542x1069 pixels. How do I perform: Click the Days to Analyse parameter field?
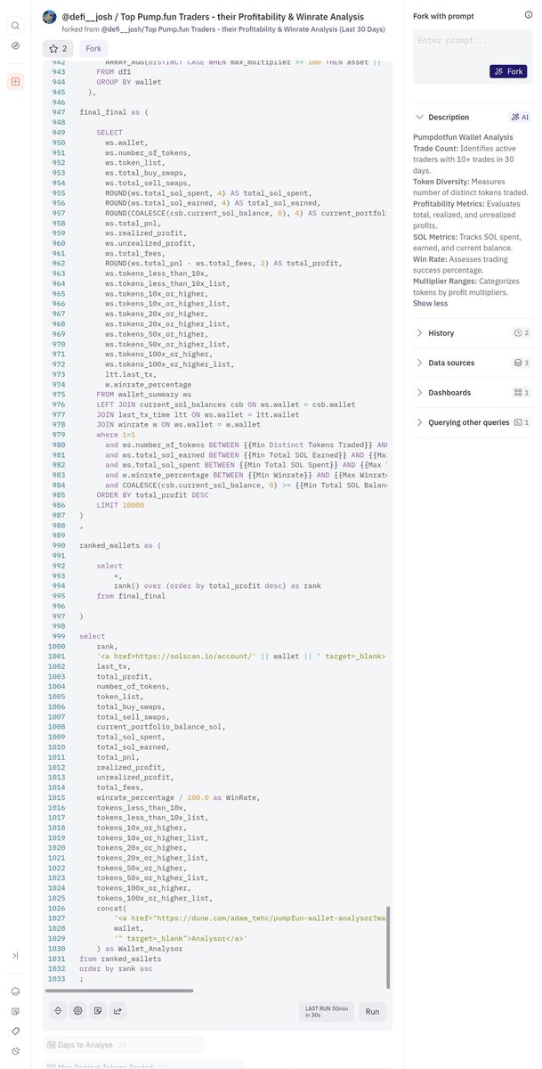click(x=124, y=1044)
